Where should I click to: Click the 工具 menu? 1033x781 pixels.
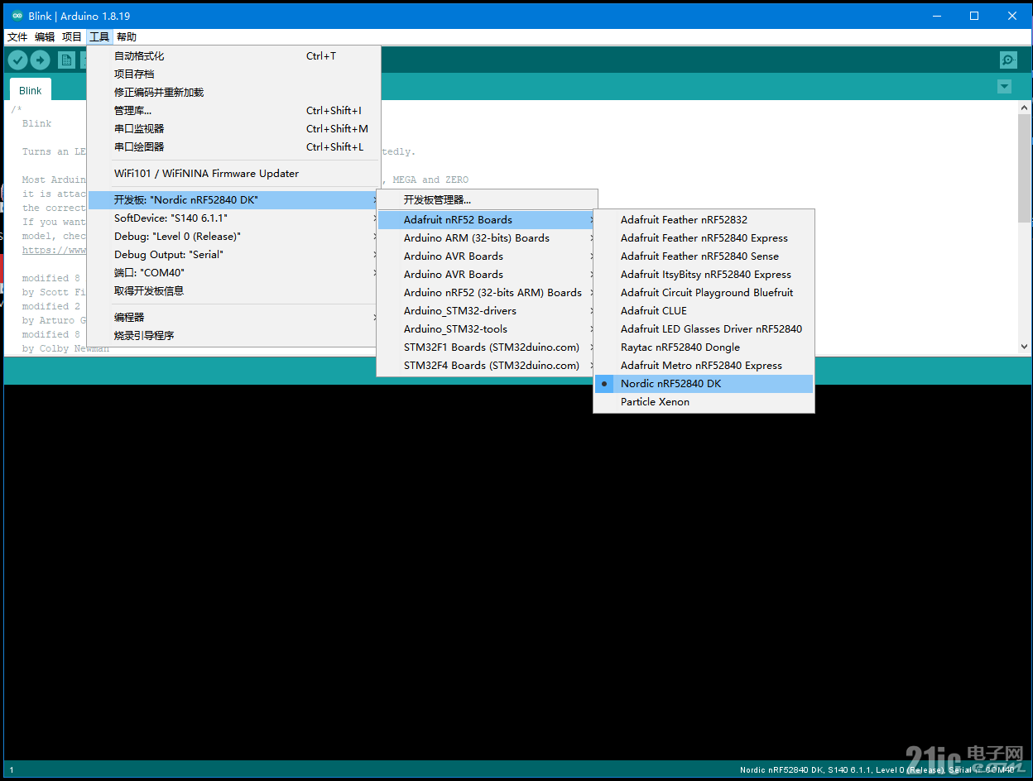click(99, 37)
